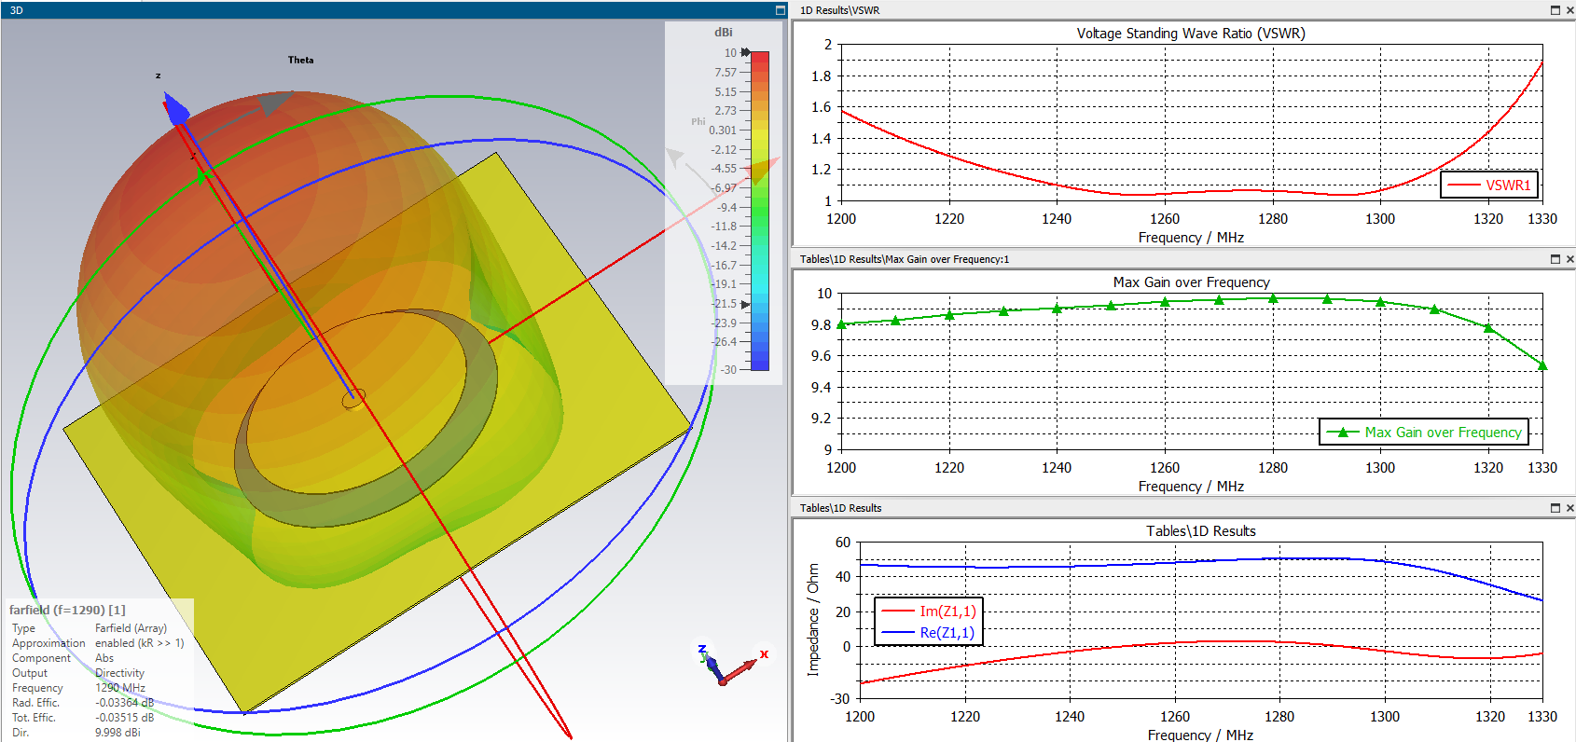Viewport: 1576px width, 742px height.
Task: Click the xyz orientation gizmo in 3D view
Action: 732,665
